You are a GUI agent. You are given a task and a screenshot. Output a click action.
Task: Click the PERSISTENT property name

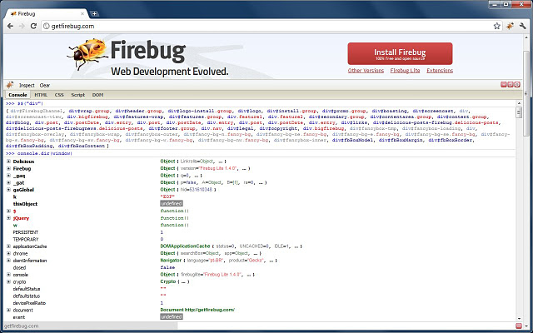coord(26,232)
